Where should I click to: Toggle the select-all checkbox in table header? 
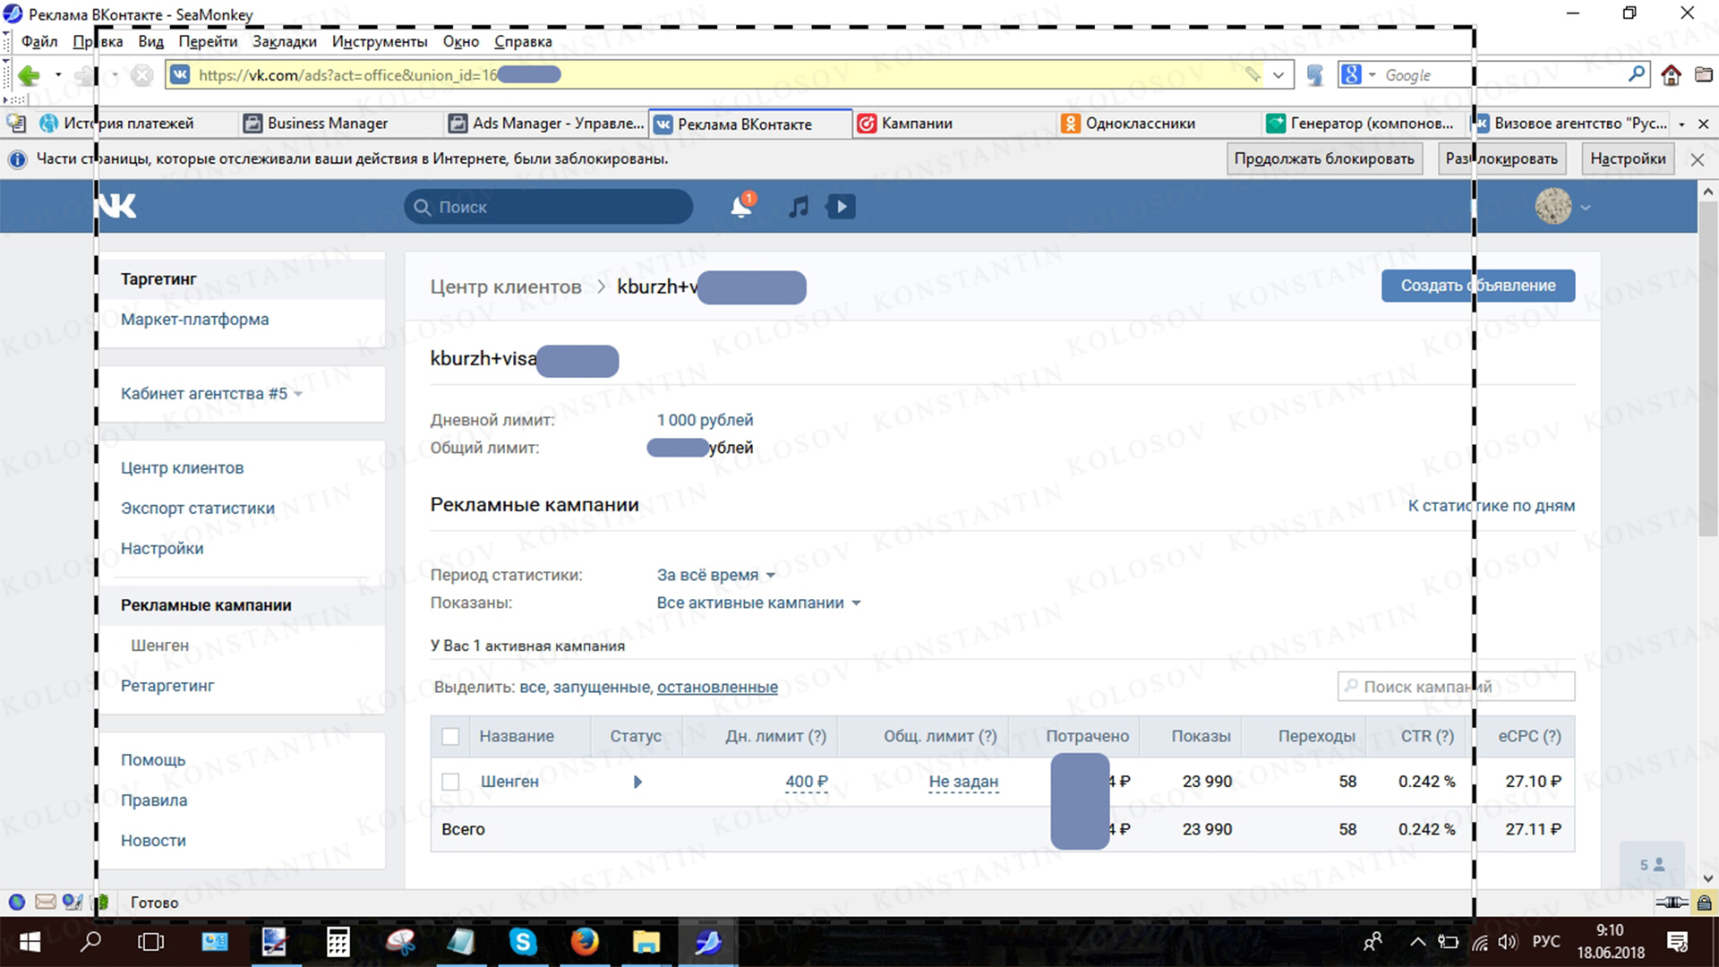tap(450, 736)
